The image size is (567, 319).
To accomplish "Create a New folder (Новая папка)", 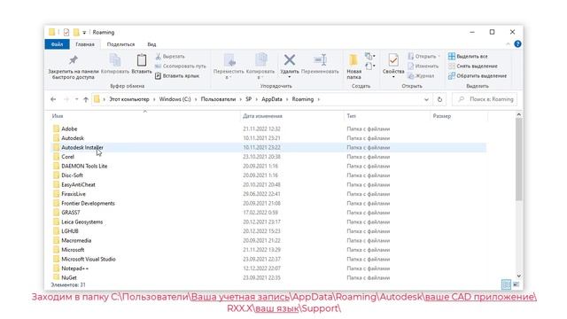I will coord(353,66).
